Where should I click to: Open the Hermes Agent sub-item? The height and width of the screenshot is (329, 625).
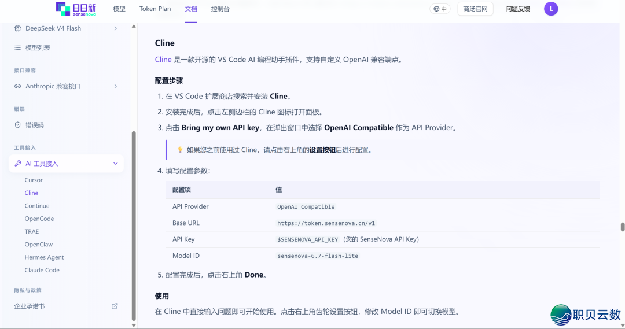click(x=44, y=257)
